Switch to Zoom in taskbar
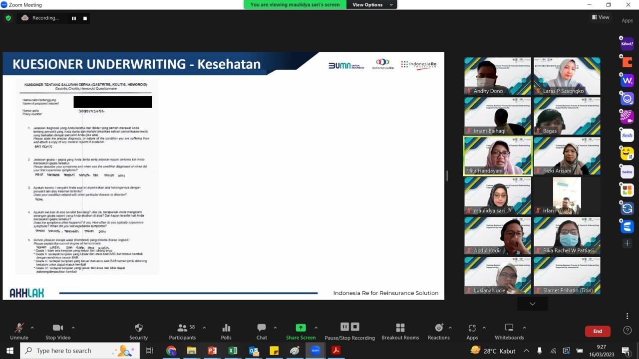Image resolution: width=639 pixels, height=359 pixels. click(x=315, y=351)
